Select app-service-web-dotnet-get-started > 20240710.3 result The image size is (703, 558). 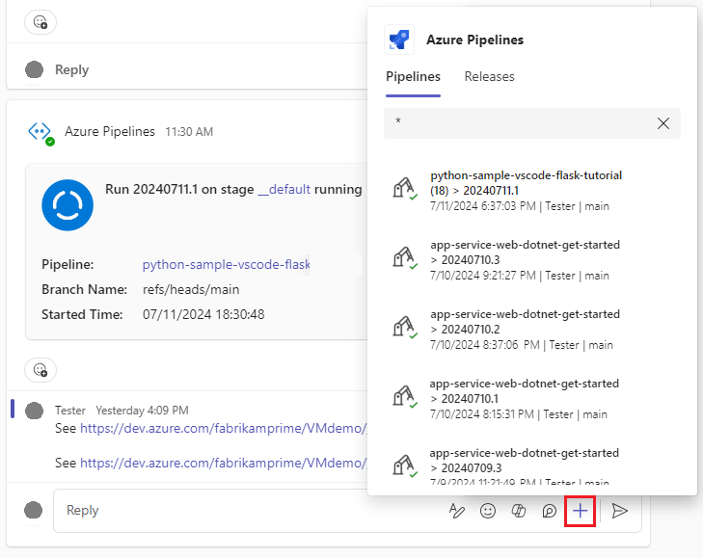pos(531,260)
